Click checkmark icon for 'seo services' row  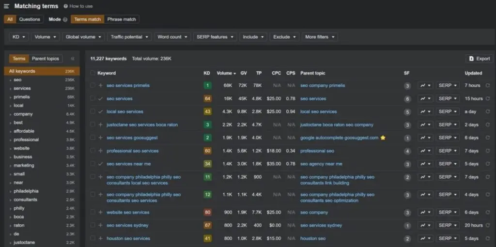tap(101, 99)
